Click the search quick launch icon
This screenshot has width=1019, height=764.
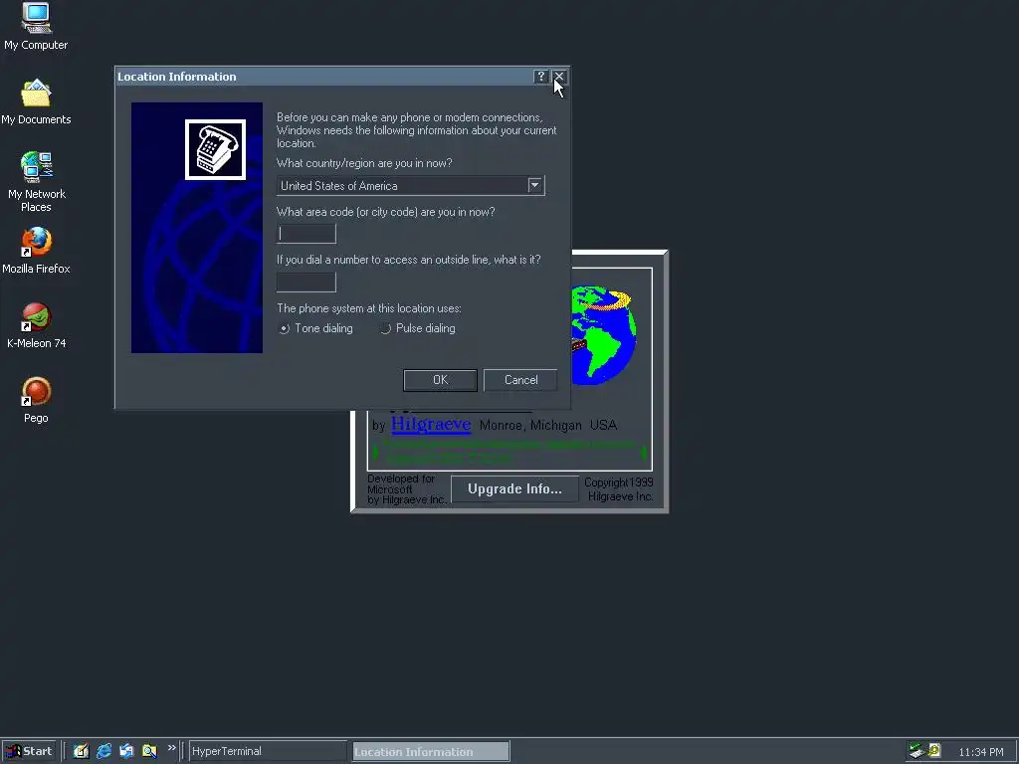(149, 751)
